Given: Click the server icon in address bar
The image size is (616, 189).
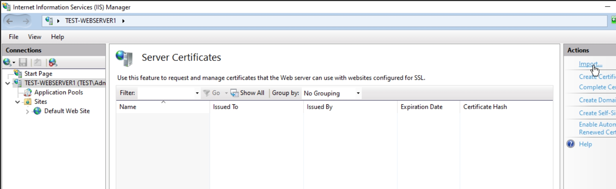Looking at the screenshot, I should tap(49, 21).
